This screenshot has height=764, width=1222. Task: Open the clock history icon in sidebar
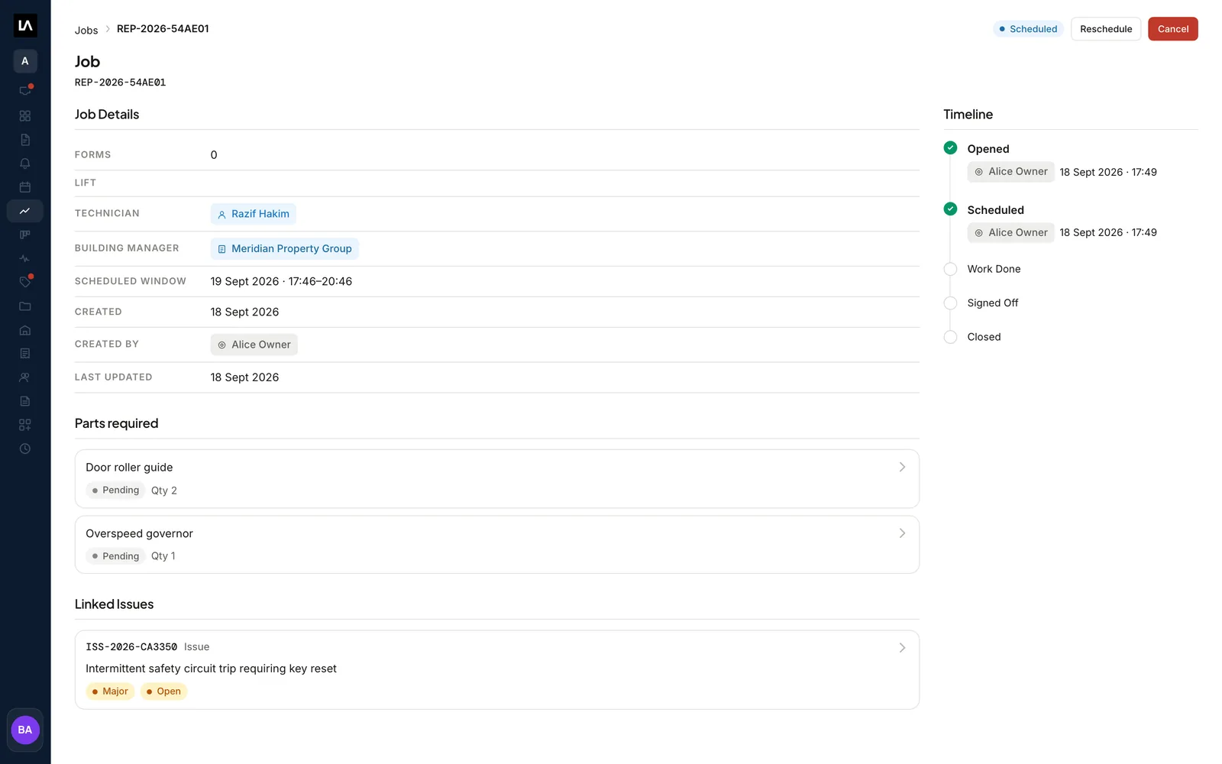click(25, 448)
